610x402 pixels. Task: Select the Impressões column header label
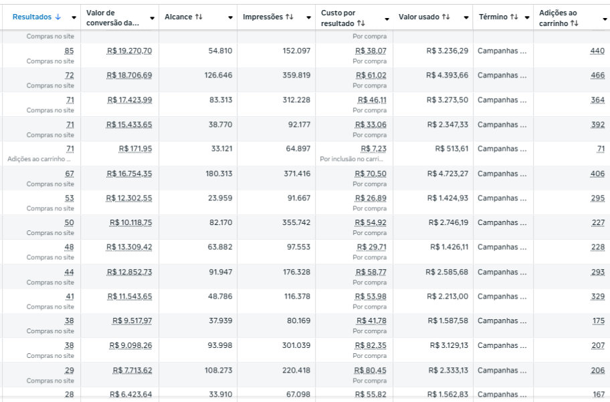coord(264,16)
